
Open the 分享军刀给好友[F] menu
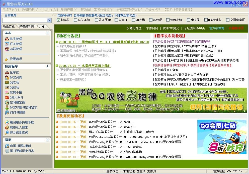click(129, 10)
